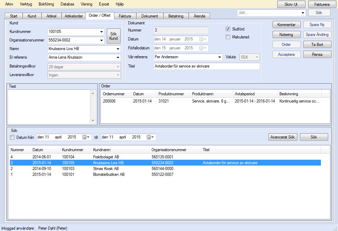Switch to the Ärende tab
This screenshot has height=231, width=338.
click(199, 16)
